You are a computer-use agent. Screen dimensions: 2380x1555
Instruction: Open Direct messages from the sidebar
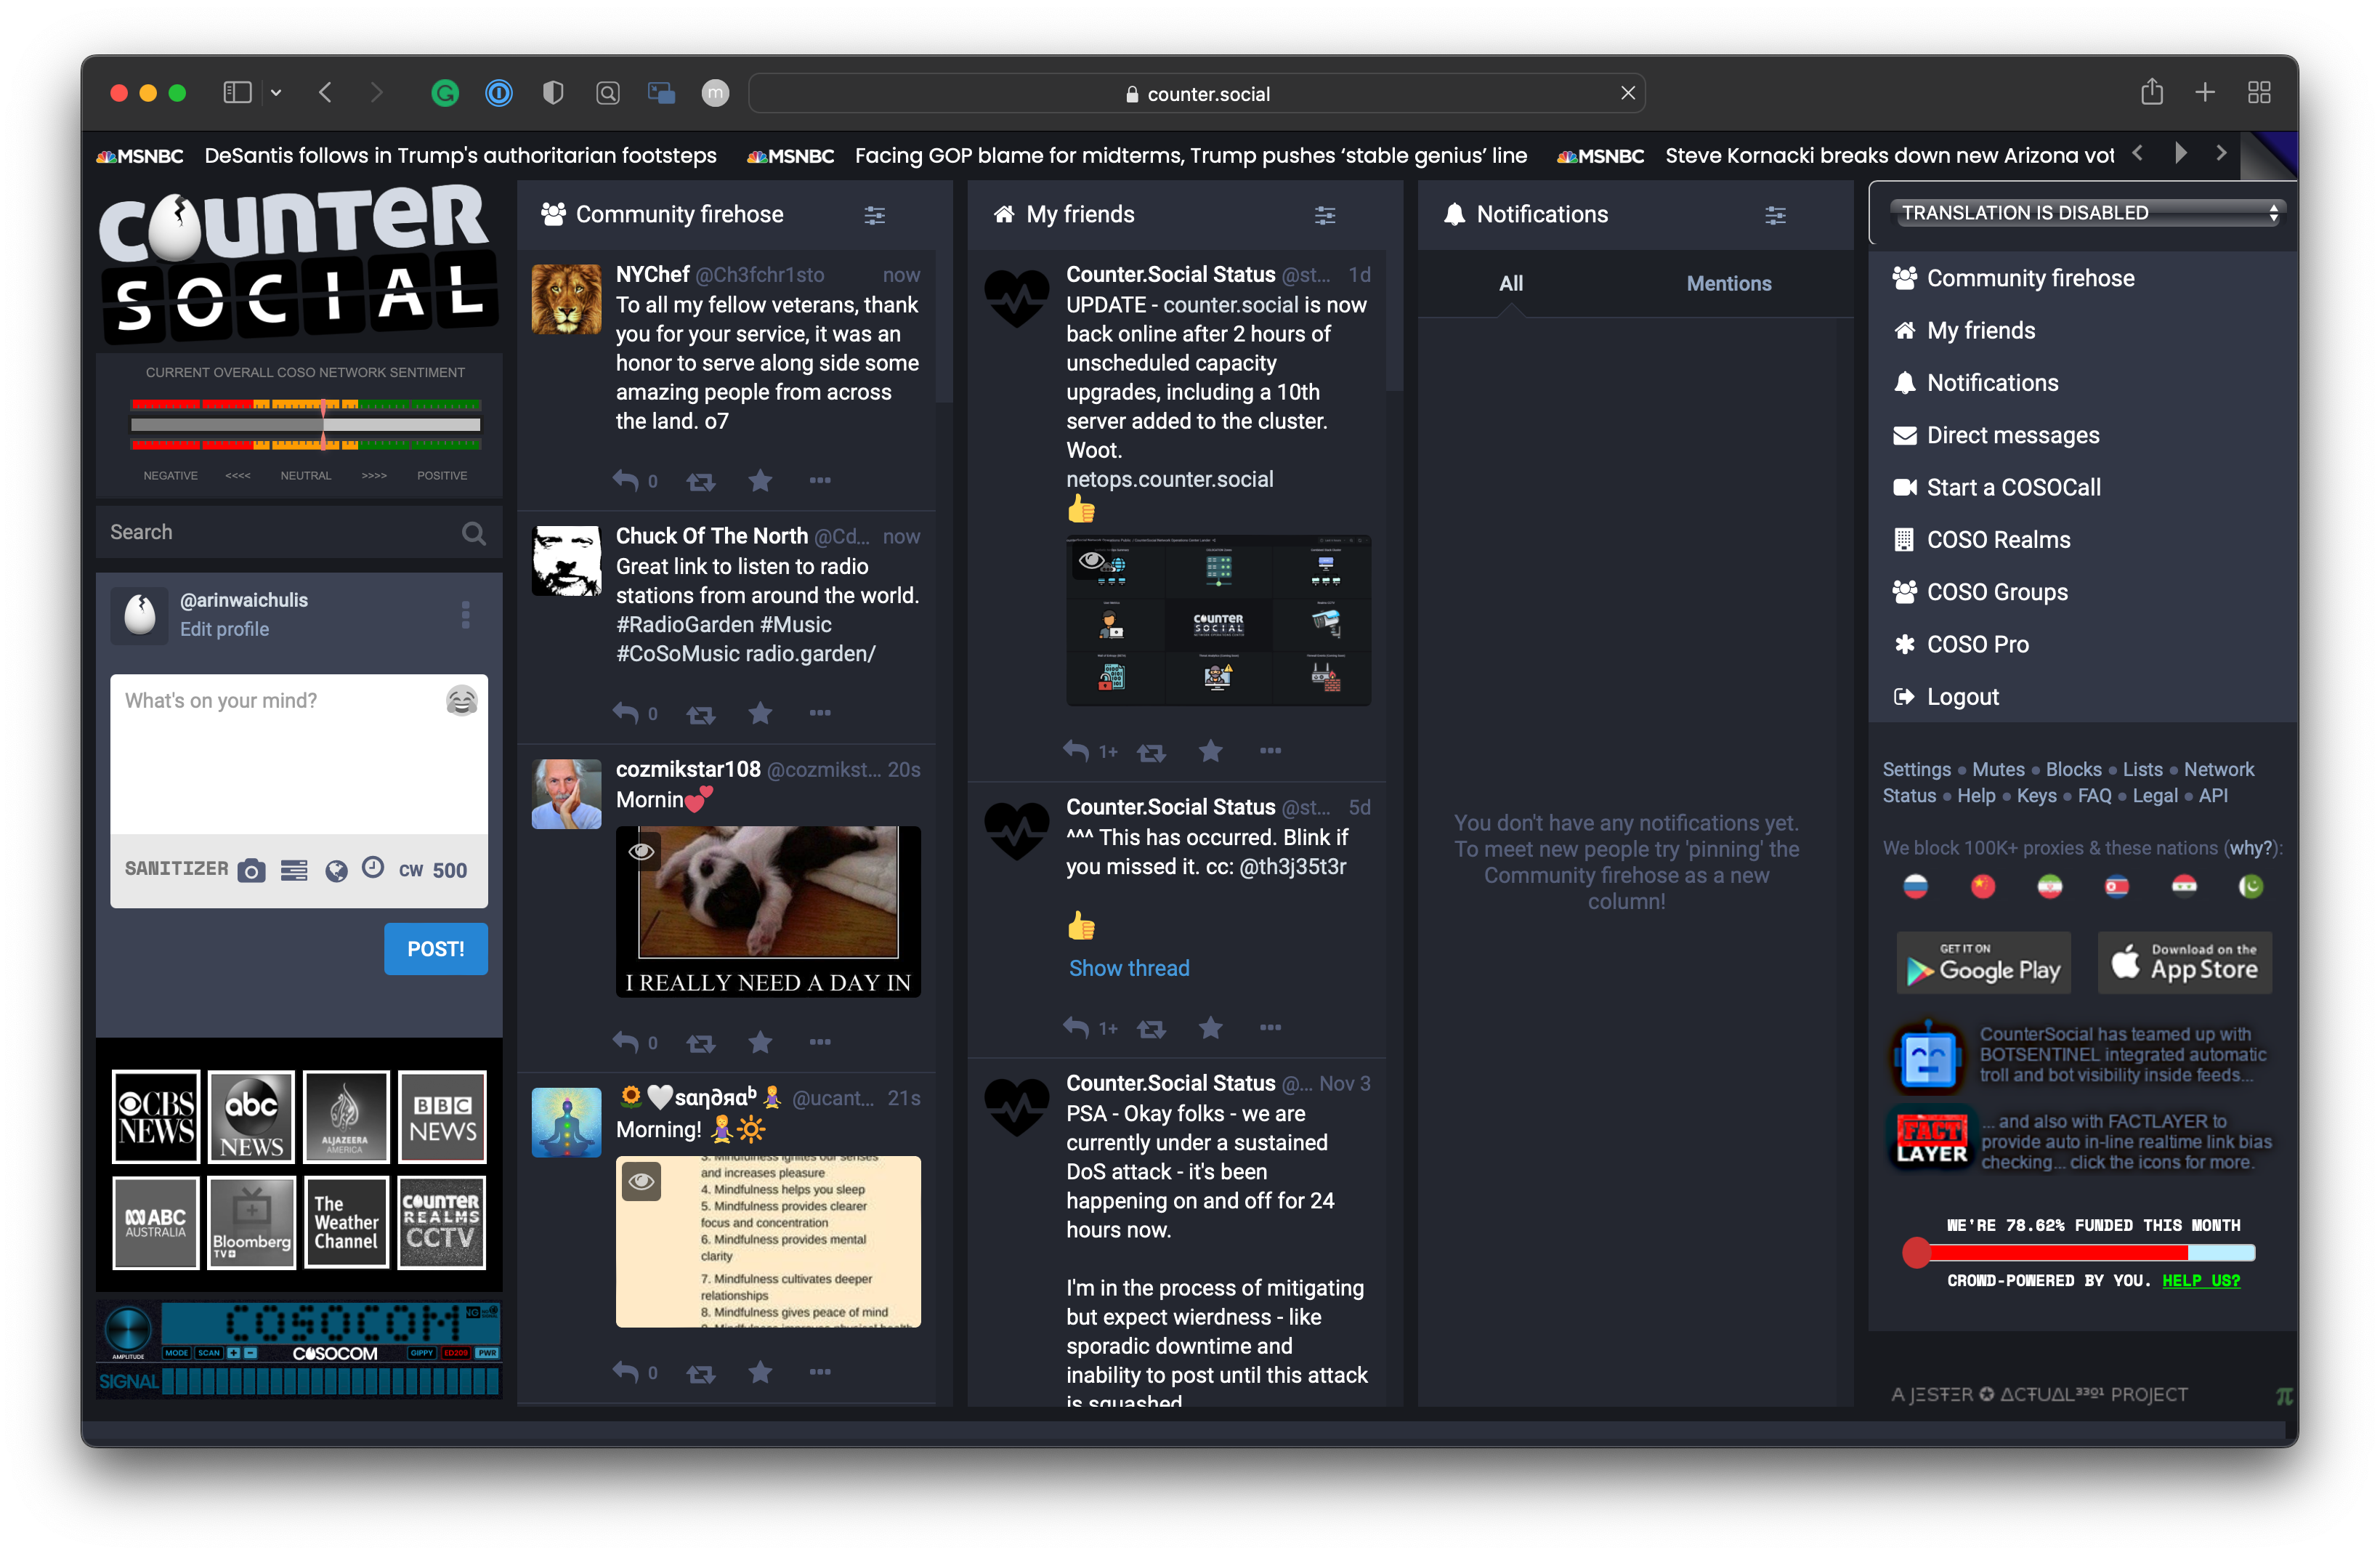[x=2013, y=435]
